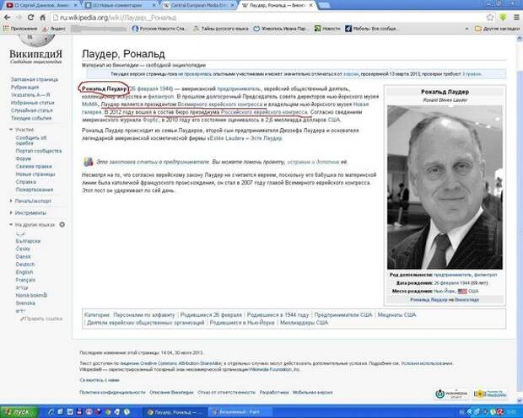The height and width of the screenshot is (418, 523).
Task: Open the Пожертвования sidebar link
Action: click(35, 190)
